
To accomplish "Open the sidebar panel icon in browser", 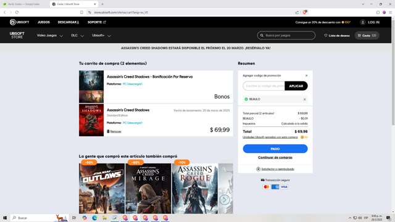I will [378, 12].
